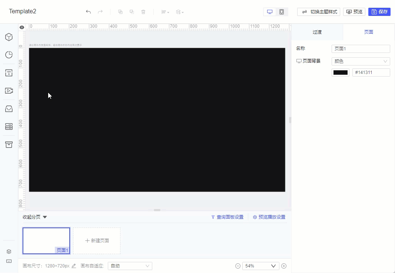This screenshot has width=395, height=273.
Task: Select the 页面1 page thumbnail
Action: [x=46, y=240]
